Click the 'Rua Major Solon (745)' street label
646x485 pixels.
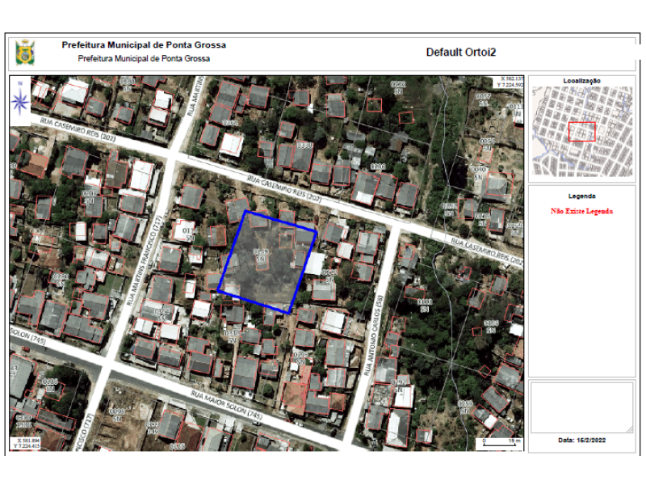(x=227, y=404)
